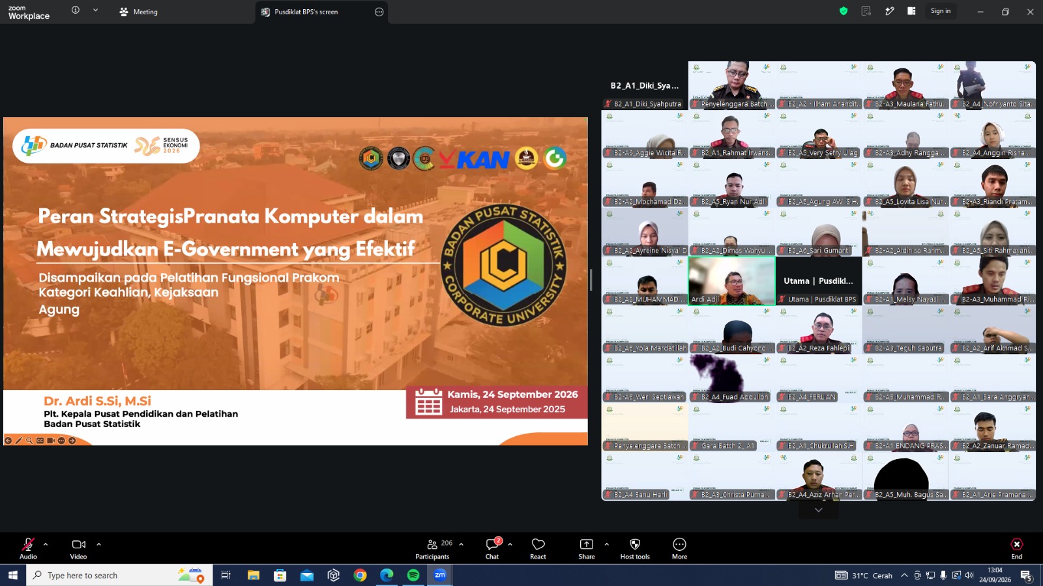Show next page of participants gallery
The image size is (1043, 586).
coord(819,510)
